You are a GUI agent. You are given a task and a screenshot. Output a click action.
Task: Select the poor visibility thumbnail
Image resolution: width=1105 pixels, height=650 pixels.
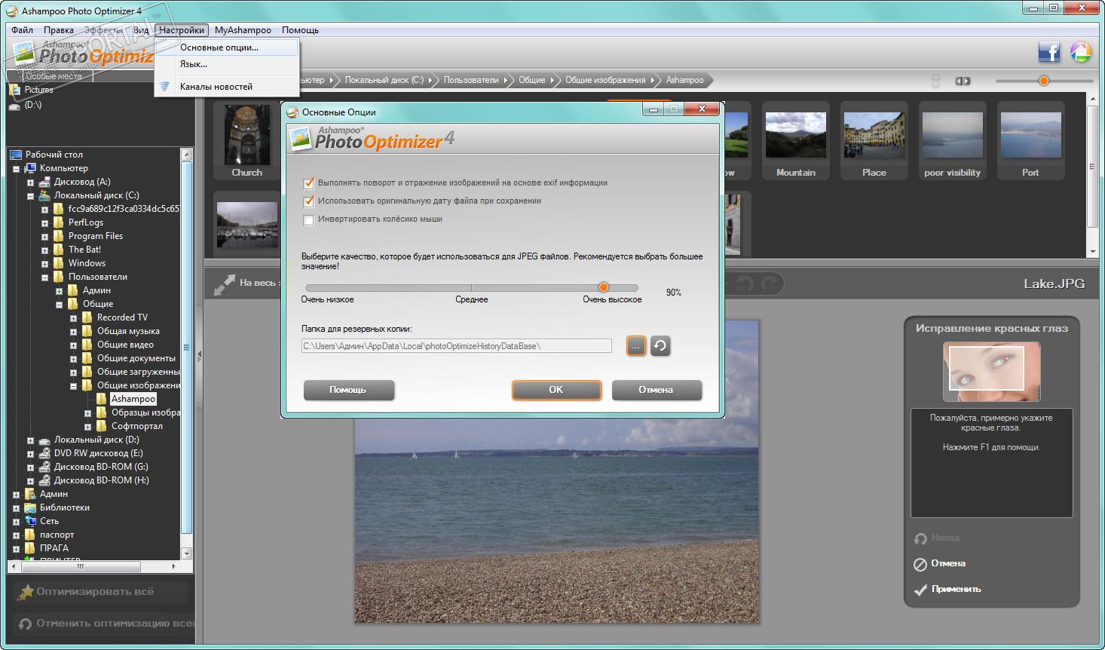(x=953, y=142)
